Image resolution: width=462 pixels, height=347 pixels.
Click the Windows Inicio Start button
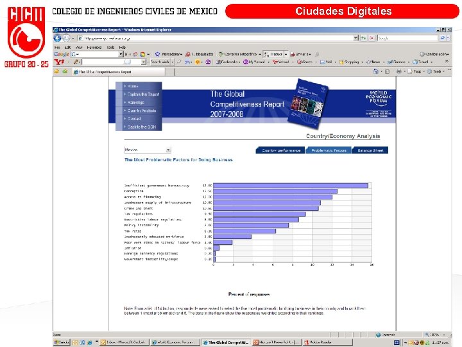pyautogui.click(x=62, y=343)
